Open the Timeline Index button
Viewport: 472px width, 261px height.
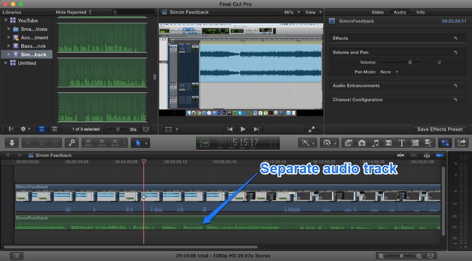click(16, 256)
